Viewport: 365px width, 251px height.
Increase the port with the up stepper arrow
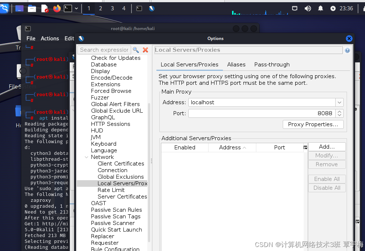coord(339,112)
